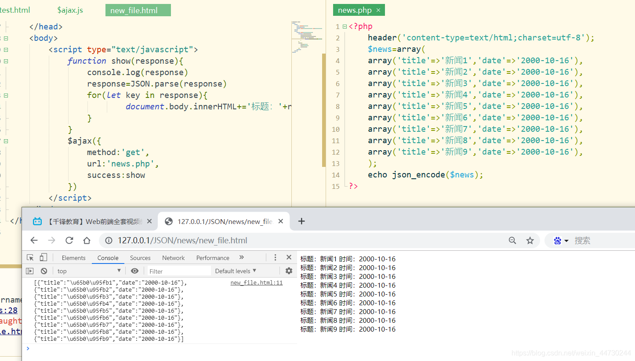Close the 127.0.0.1 new_file browser tab
This screenshot has height=361, width=635.
pyautogui.click(x=281, y=221)
